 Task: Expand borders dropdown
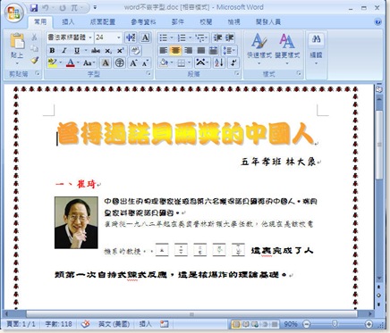coord(189,62)
